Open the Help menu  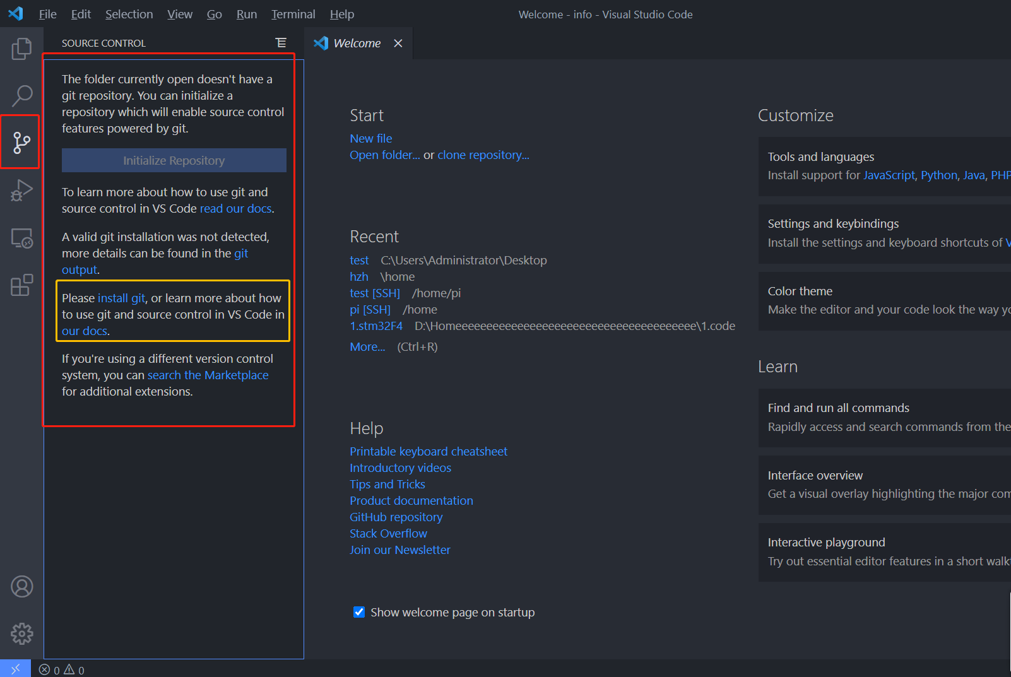(x=341, y=14)
